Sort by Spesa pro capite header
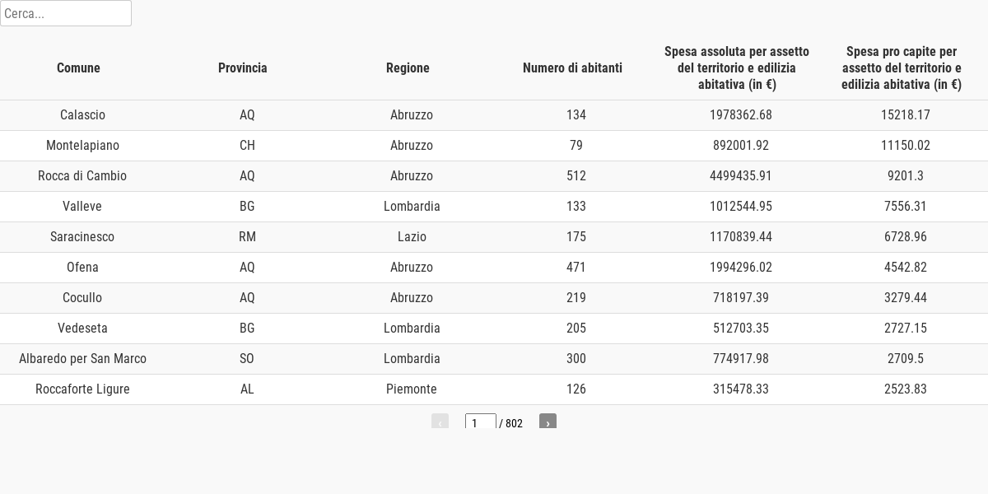This screenshot has height=494, width=988. point(902,68)
